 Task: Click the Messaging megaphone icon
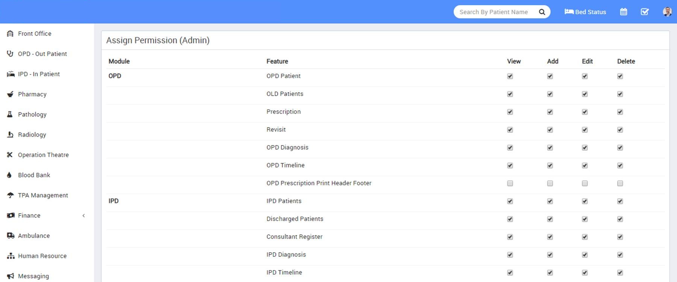[11, 276]
